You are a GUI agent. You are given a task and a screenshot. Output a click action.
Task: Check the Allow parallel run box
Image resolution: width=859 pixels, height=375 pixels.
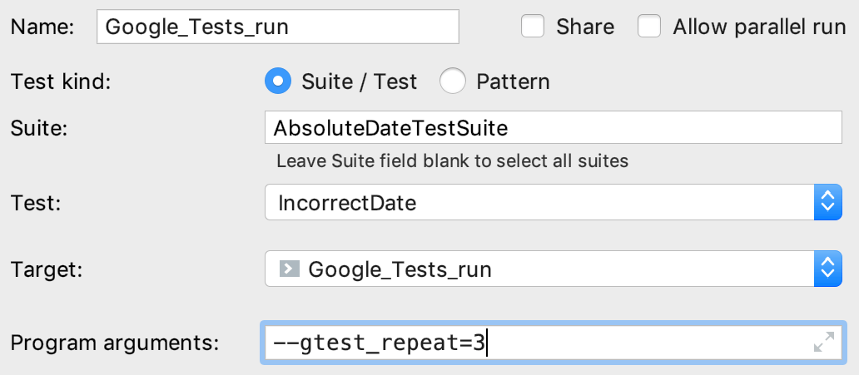coord(649,27)
